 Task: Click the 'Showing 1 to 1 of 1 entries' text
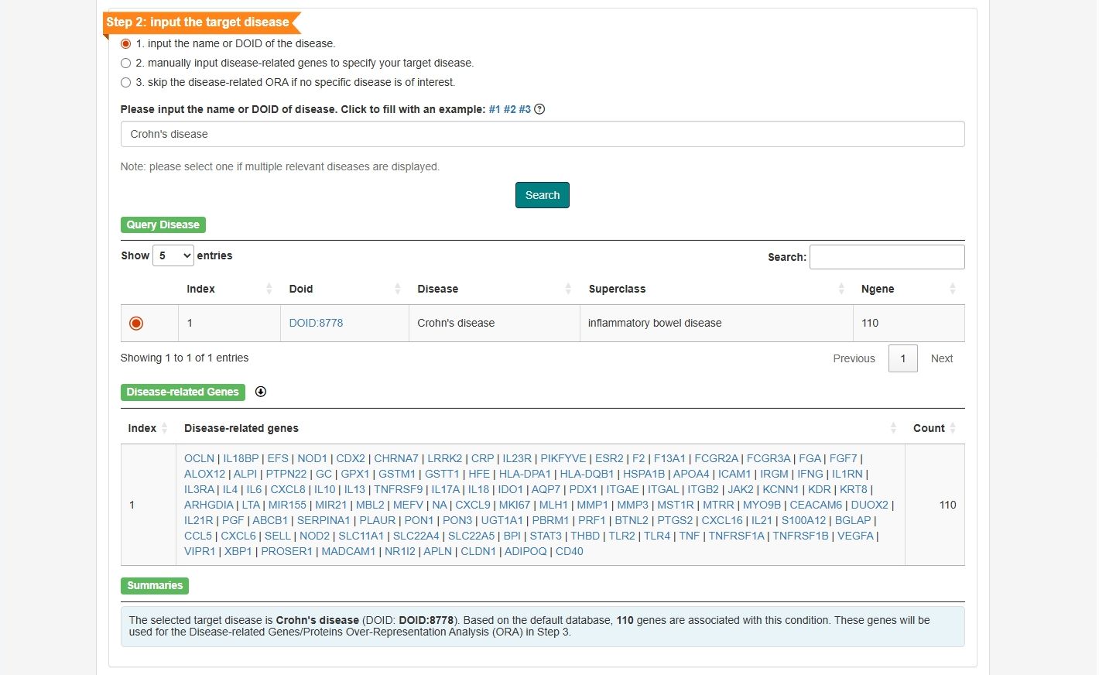184,358
